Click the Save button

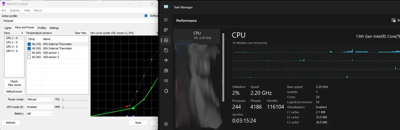coord(138,123)
